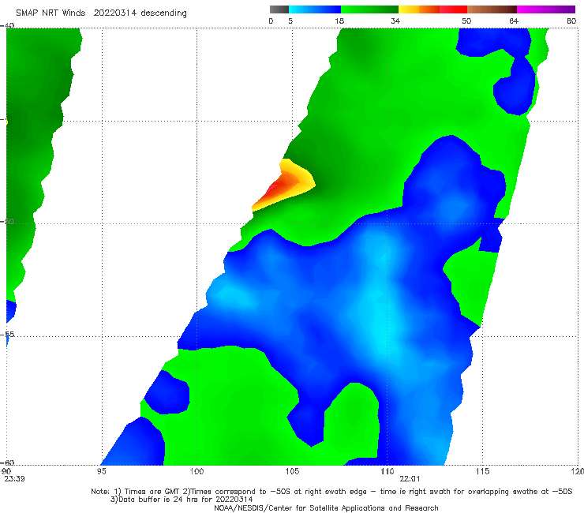Screen dimensions: 584x513
Task: Click the note 'Times are GMT' line
Action: pyautogui.click(x=331, y=492)
